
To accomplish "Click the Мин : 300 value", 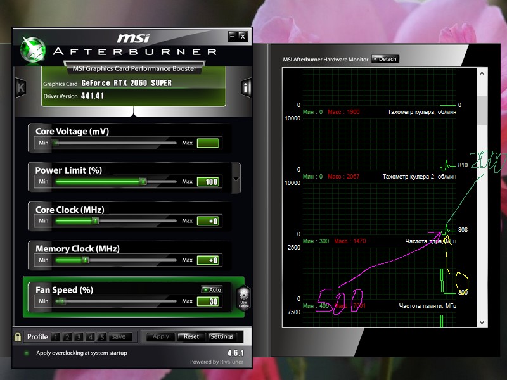I will (x=316, y=241).
